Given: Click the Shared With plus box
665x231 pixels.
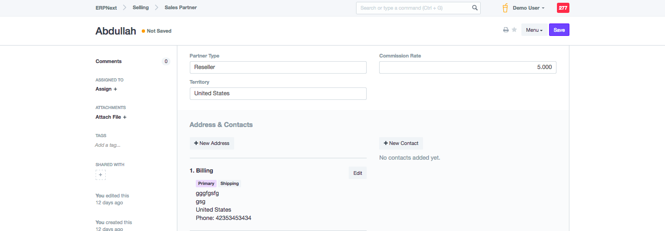Looking at the screenshot, I should tap(101, 175).
